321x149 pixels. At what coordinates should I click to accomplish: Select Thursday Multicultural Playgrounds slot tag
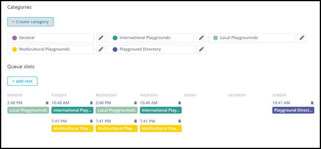click(161, 129)
